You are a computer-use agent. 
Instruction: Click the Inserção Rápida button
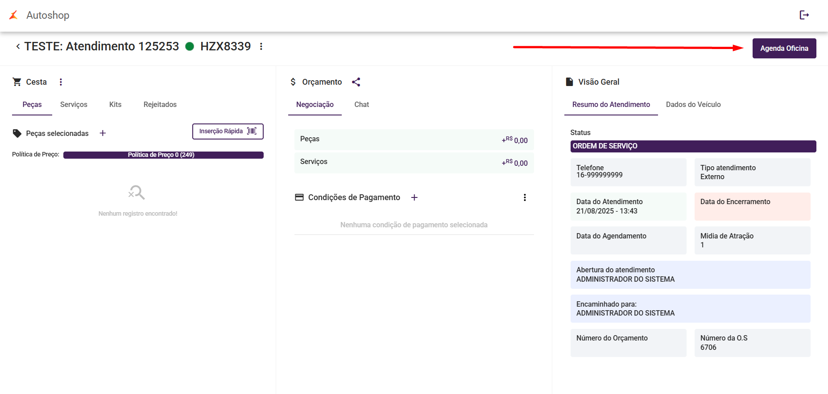[228, 131]
